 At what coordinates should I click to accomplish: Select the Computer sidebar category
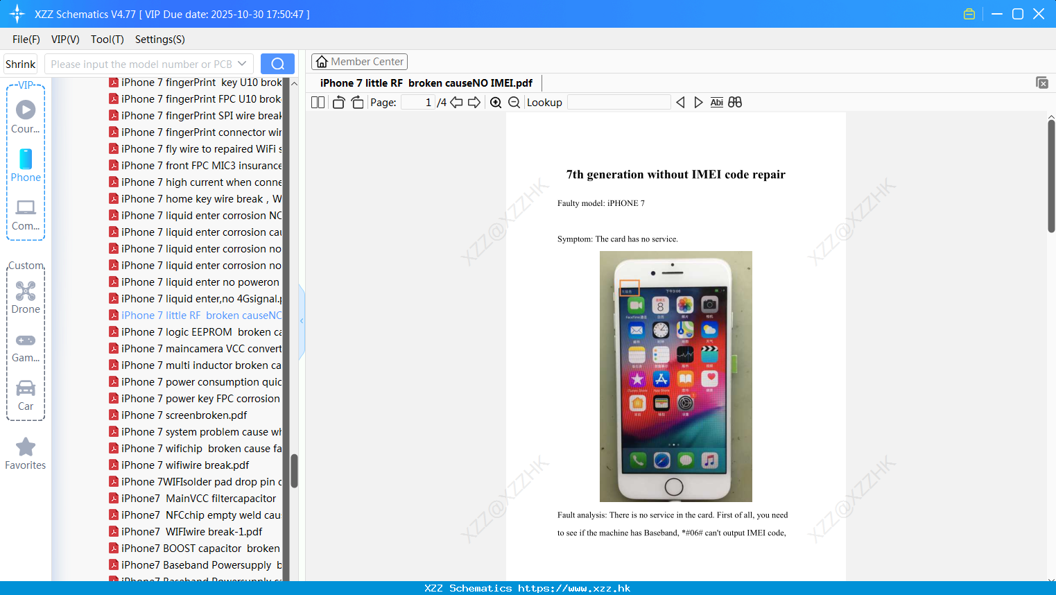[x=26, y=215]
